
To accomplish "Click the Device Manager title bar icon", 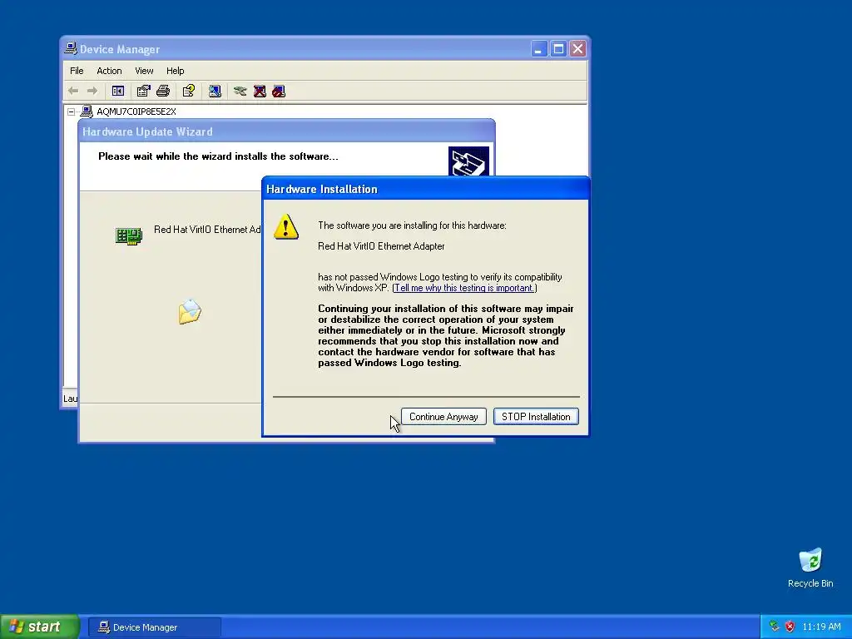I will click(x=71, y=49).
